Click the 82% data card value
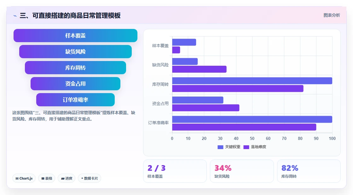353x195 pixels. tap(290, 168)
